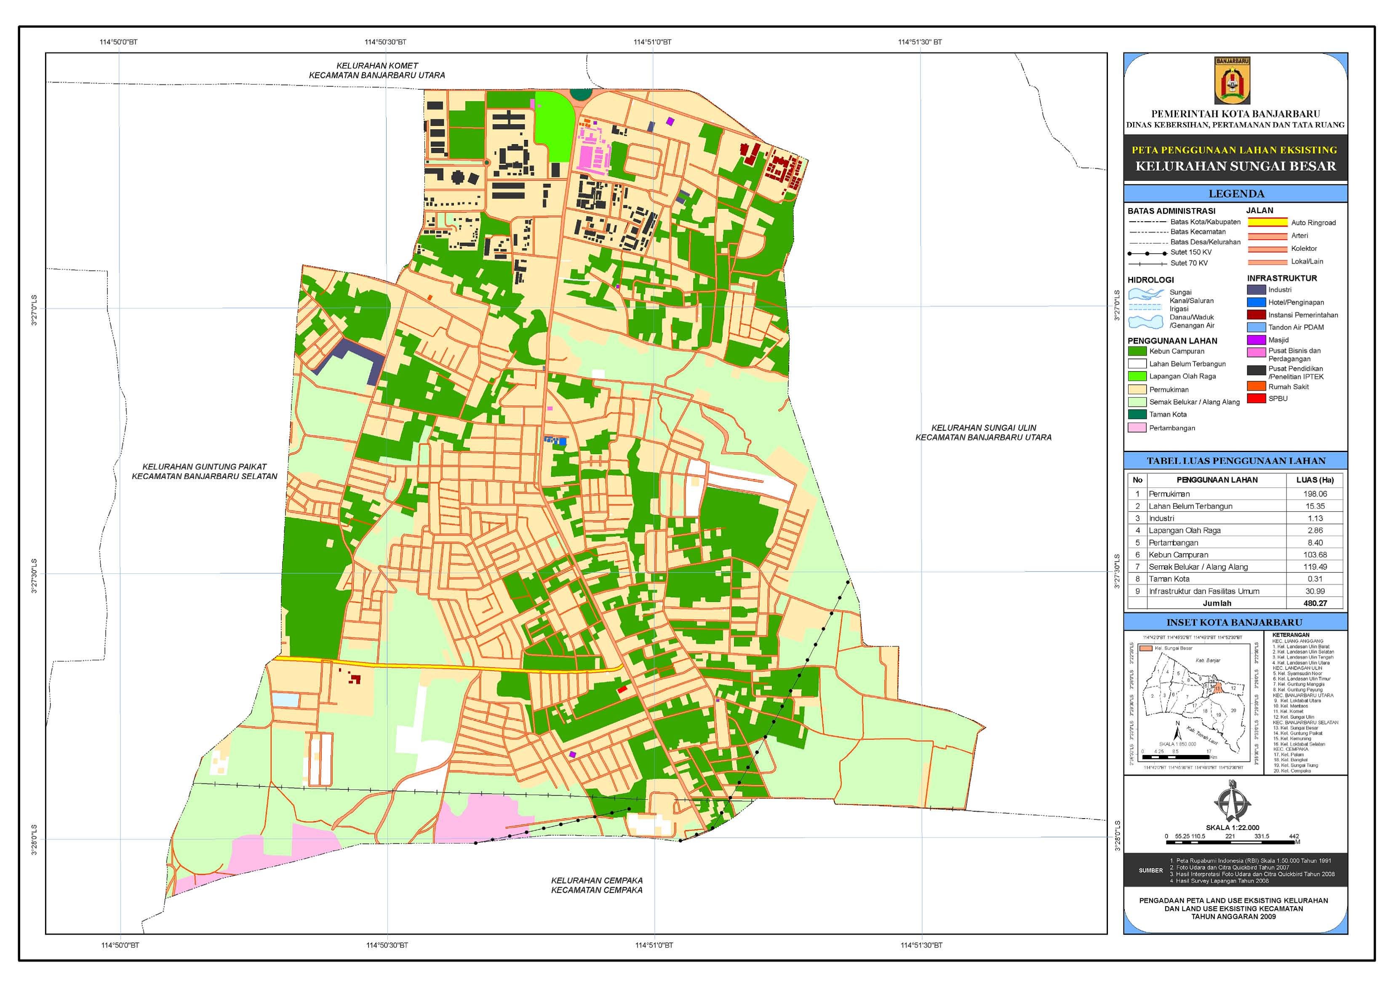
Task: Select the Masjid purple legend swatch
Action: (x=1257, y=340)
